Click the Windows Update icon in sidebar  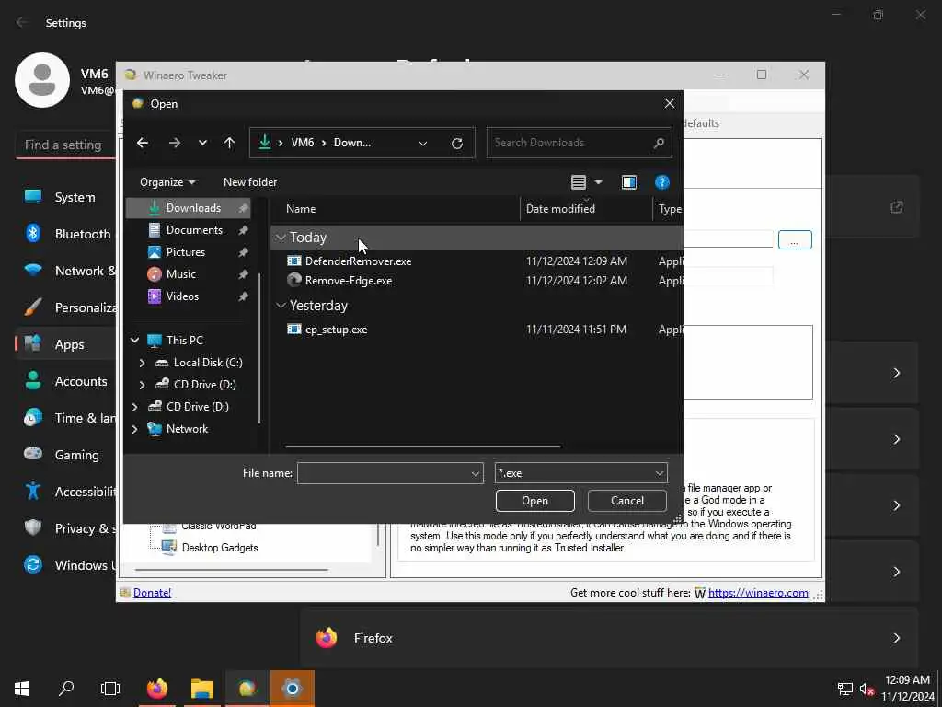point(33,564)
